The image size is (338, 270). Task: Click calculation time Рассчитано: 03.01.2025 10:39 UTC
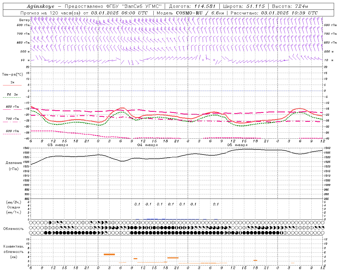click(x=274, y=13)
